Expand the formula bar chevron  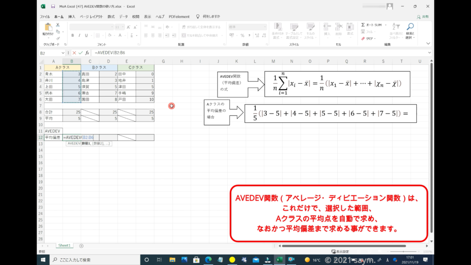coord(429,53)
